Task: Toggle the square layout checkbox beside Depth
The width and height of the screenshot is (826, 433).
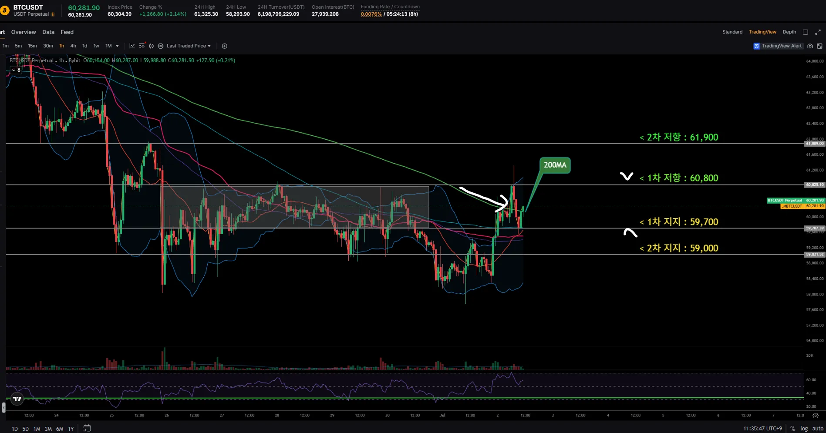Action: (806, 32)
